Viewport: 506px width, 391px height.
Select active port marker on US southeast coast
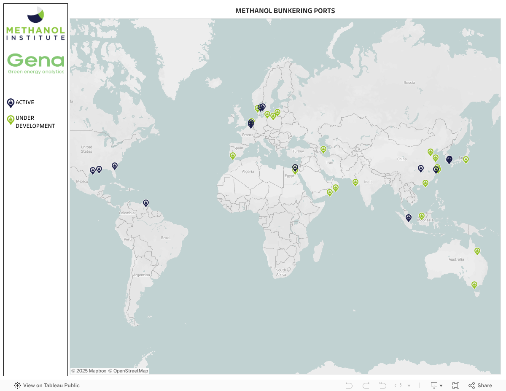[x=115, y=166]
